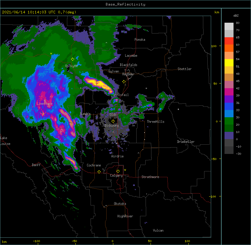Pick the light gray 70-80 dBZ legend swatch
Viewport: 251px width, 245px height.
point(229,26)
